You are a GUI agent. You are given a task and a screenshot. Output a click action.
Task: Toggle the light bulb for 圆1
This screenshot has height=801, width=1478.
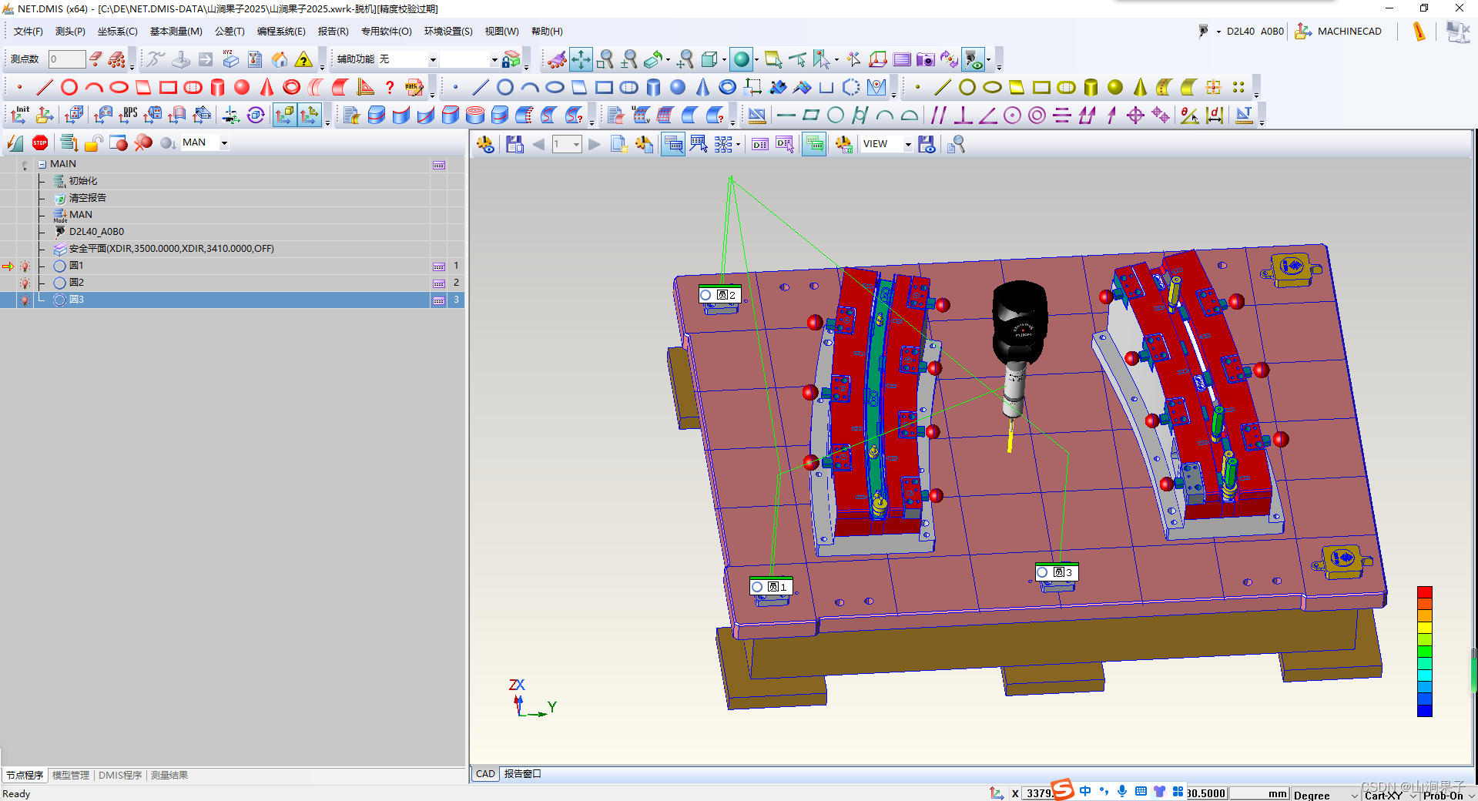click(25, 266)
